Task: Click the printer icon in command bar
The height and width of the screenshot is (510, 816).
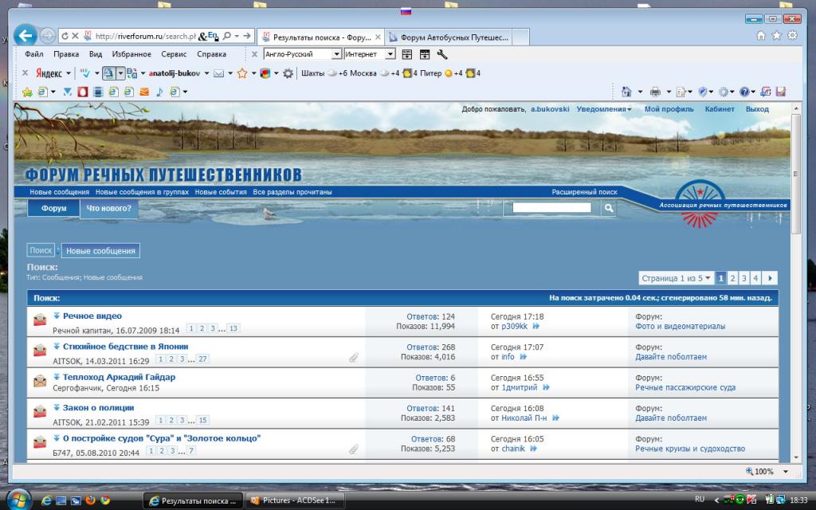Action: click(654, 92)
